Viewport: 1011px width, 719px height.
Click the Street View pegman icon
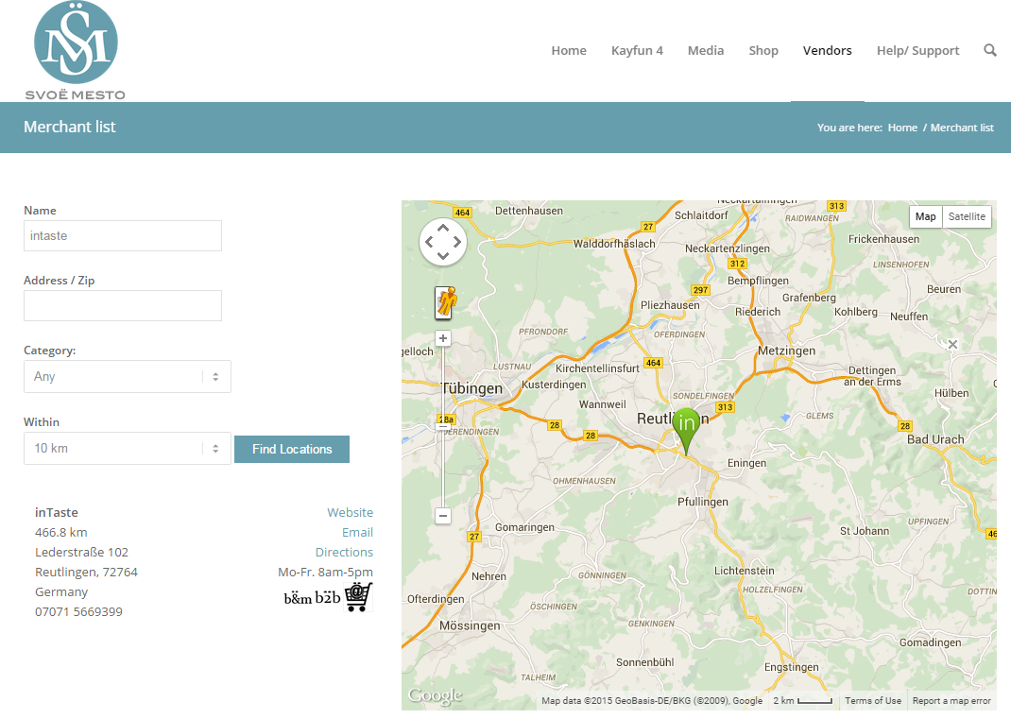(446, 302)
